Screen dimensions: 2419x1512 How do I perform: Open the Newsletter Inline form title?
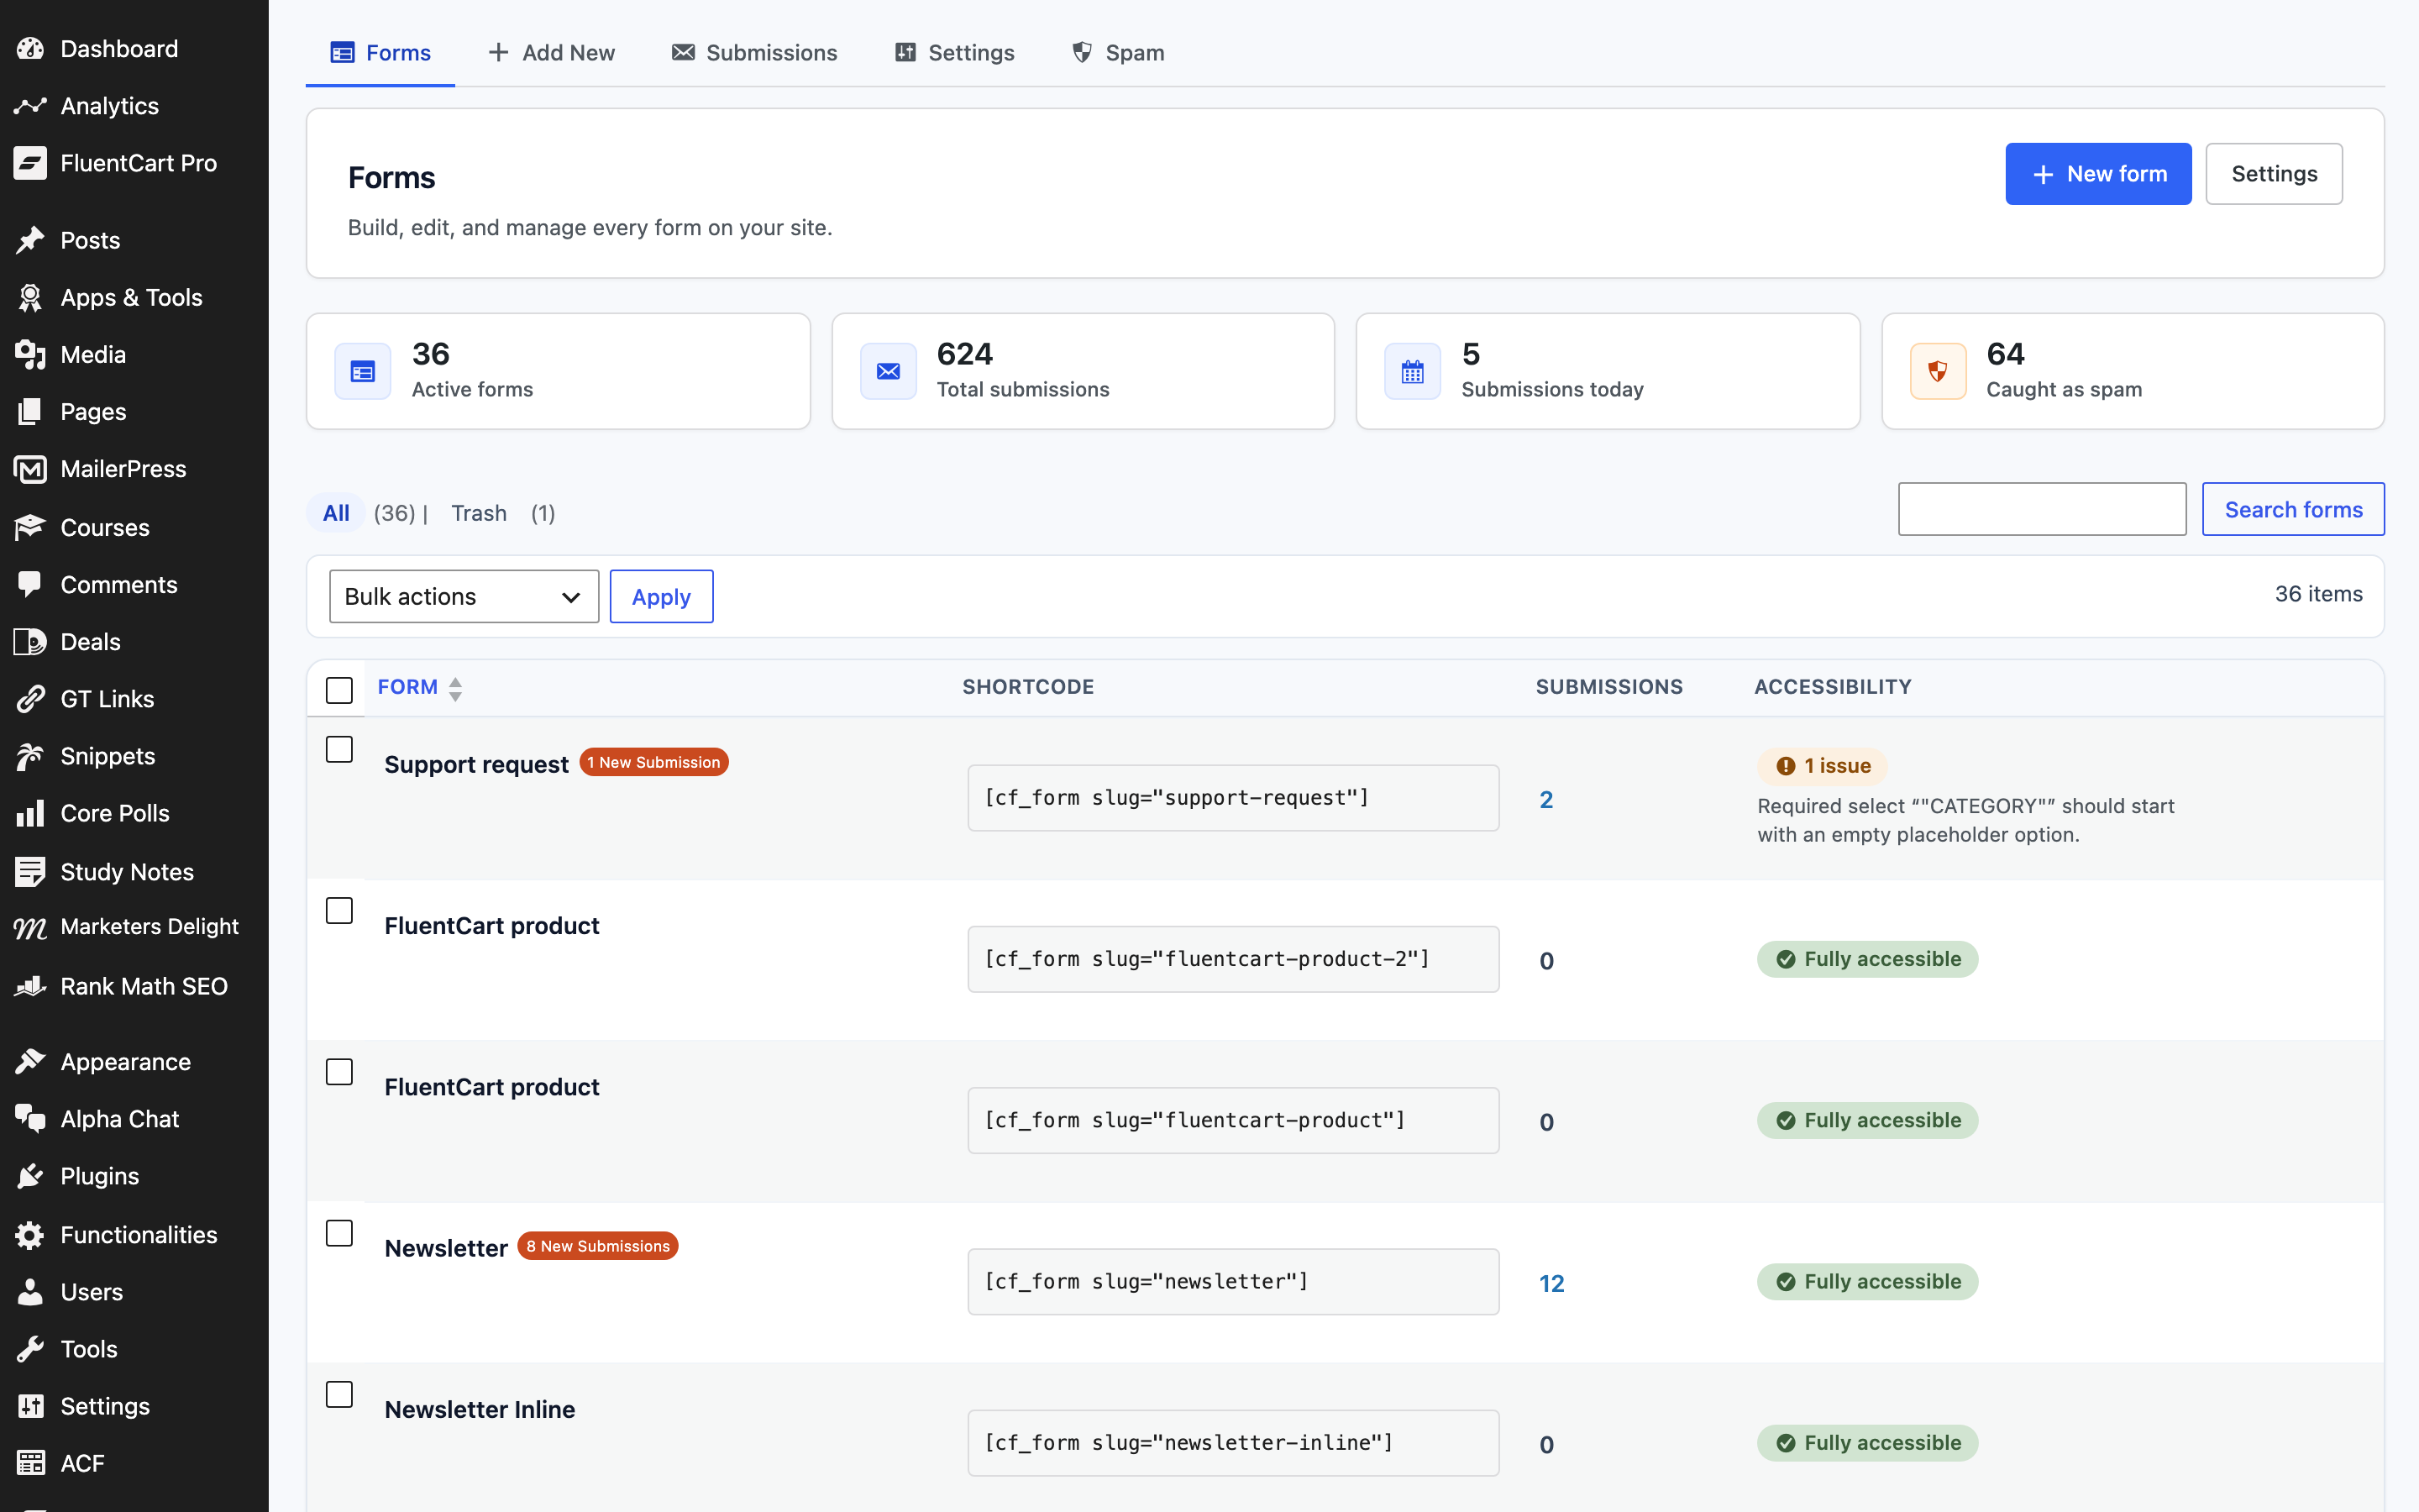tap(480, 1409)
